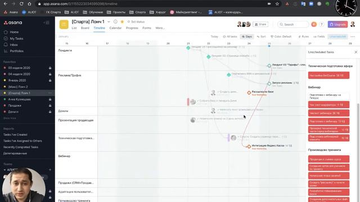This screenshot has height=202, width=360.
Task: Bookmark this page with star icon
Action: coord(277,4)
